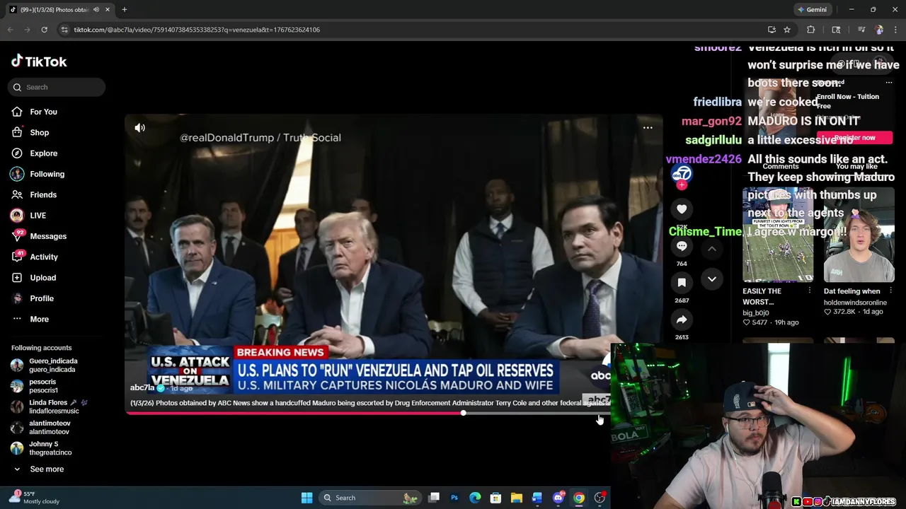Go to next video with down chevron
Image resolution: width=906 pixels, height=509 pixels.
pyautogui.click(x=712, y=279)
